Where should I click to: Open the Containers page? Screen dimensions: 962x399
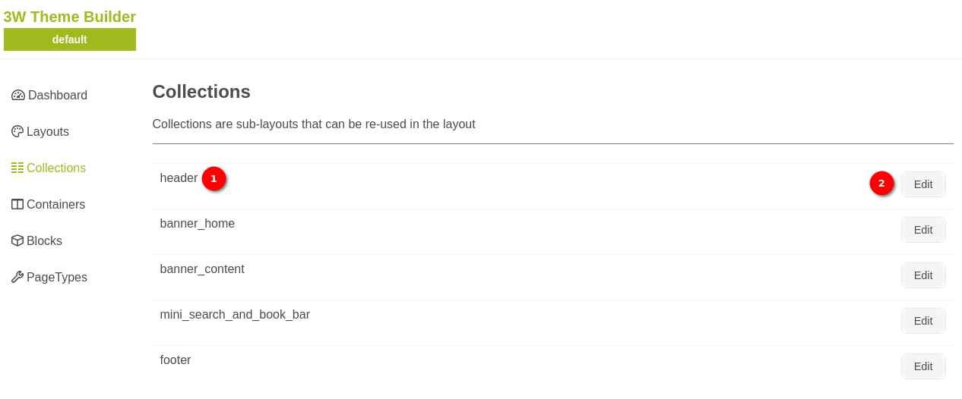click(x=55, y=205)
